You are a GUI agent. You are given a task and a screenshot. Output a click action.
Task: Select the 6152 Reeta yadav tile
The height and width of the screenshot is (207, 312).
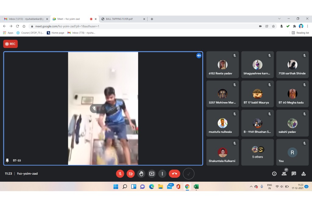pos(222,65)
